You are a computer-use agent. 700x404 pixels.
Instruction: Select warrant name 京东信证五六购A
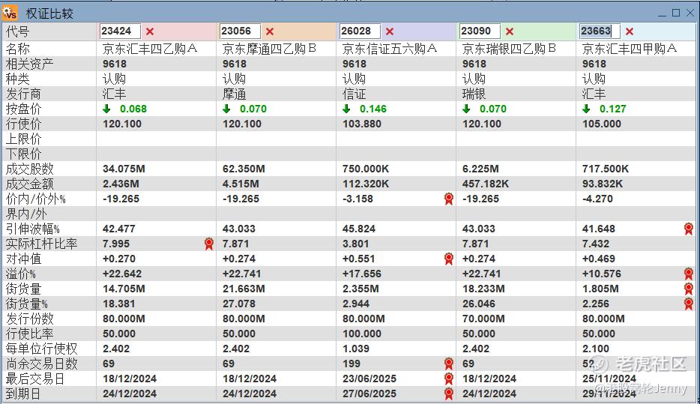389,48
